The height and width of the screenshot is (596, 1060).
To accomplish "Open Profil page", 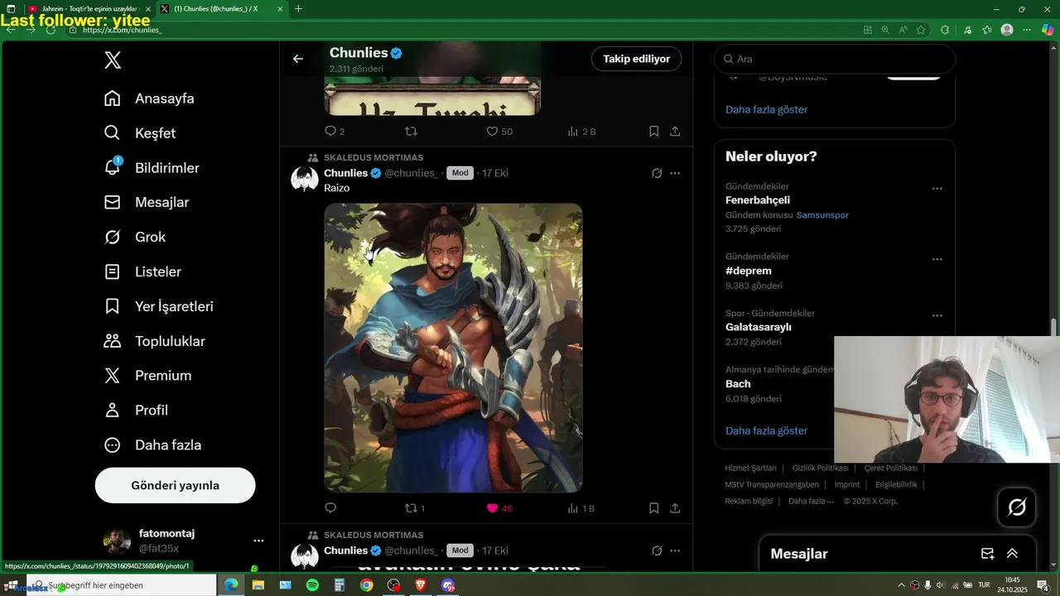I will click(135, 411).
